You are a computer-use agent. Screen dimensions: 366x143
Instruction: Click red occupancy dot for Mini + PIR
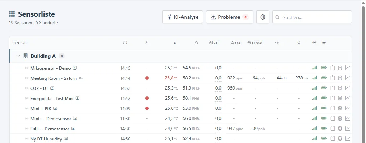pos(147,108)
